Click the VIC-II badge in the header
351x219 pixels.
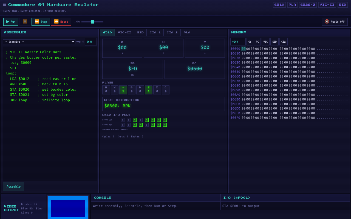click(x=327, y=5)
